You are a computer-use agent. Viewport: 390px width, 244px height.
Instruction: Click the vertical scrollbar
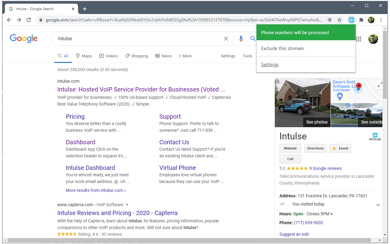[385, 64]
